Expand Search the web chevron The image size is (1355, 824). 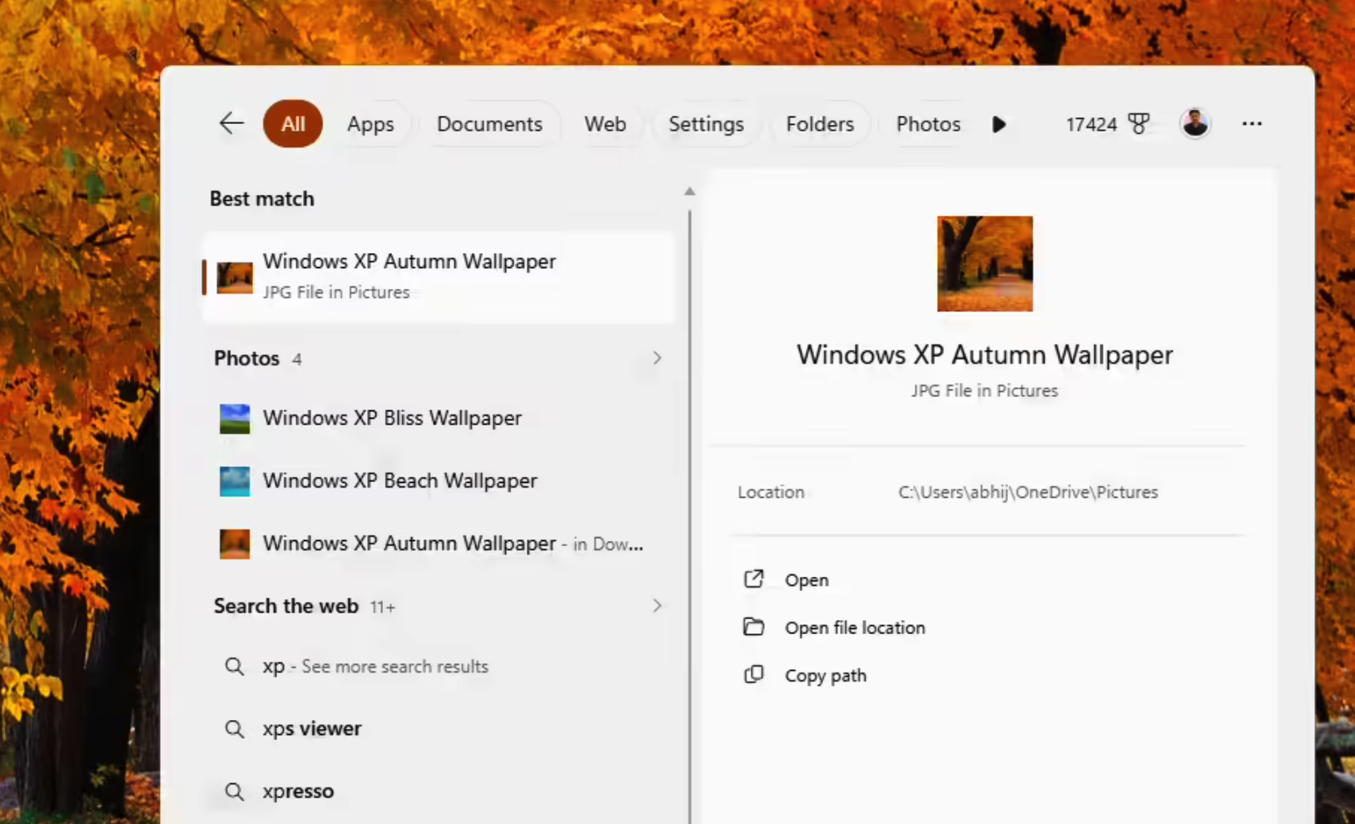tap(657, 605)
